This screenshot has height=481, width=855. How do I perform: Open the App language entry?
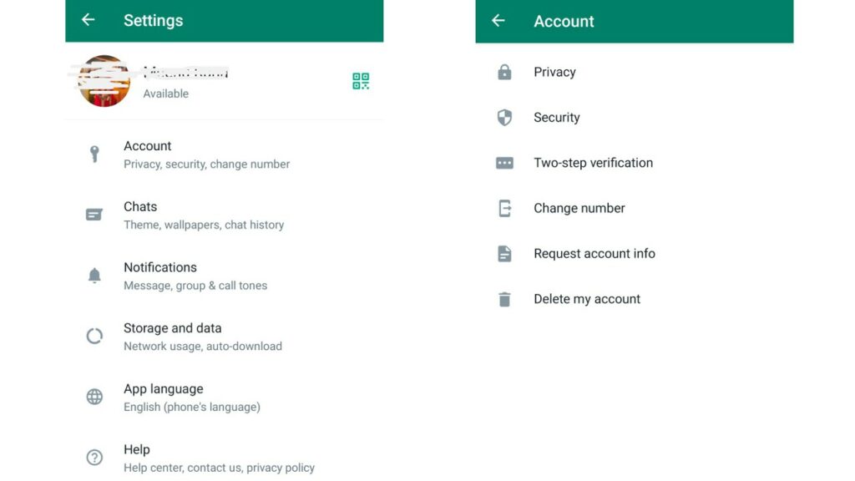click(191, 397)
